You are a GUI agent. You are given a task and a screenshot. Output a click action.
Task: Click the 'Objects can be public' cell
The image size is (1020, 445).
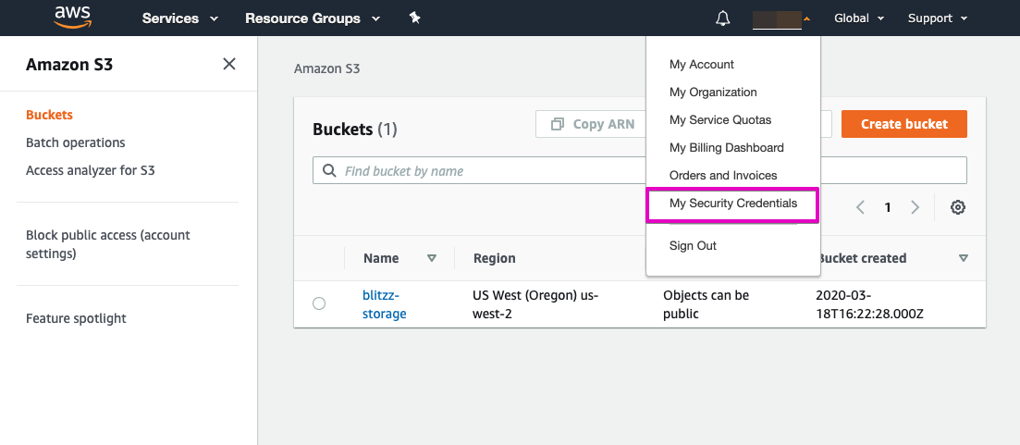coord(706,304)
